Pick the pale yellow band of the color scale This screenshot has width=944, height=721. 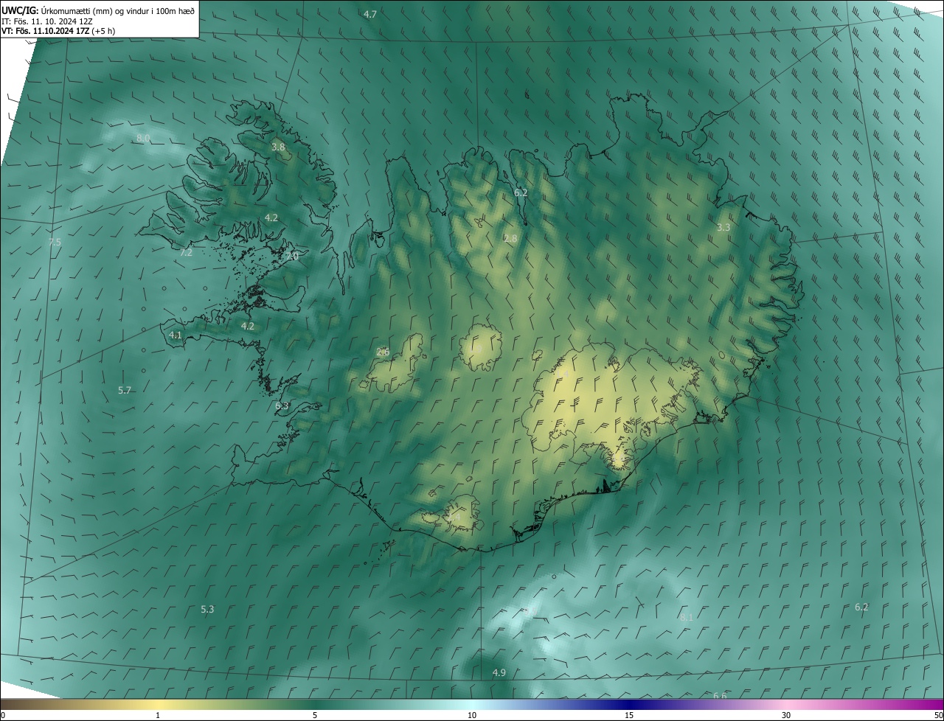coord(158,704)
